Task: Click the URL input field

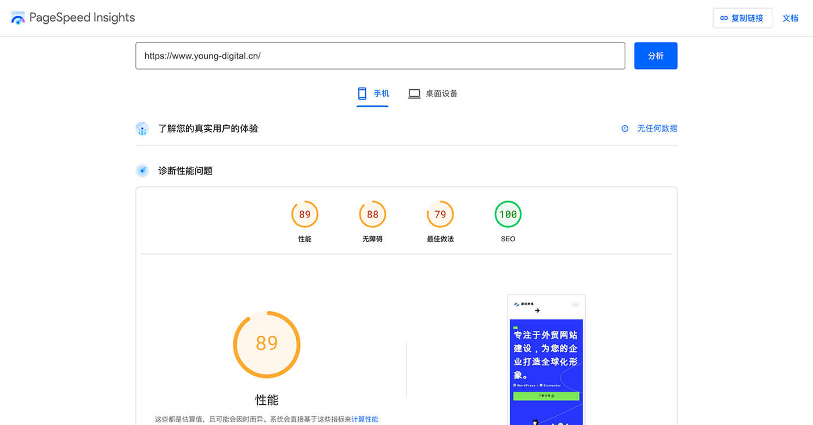Action: tap(380, 56)
